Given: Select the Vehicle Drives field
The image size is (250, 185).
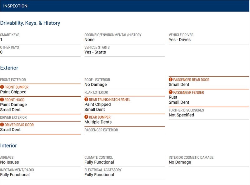Looking at the screenshot, I should click(209, 38).
